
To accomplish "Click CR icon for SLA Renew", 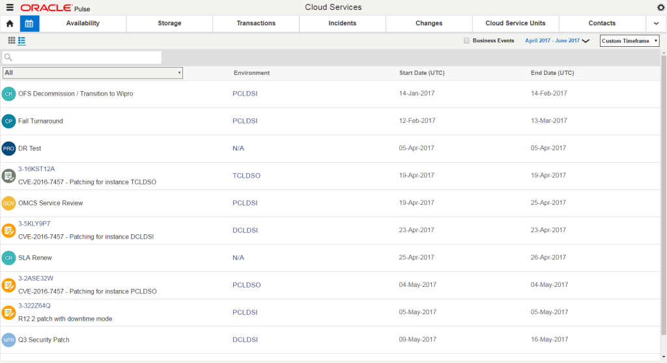I will (x=8, y=258).
